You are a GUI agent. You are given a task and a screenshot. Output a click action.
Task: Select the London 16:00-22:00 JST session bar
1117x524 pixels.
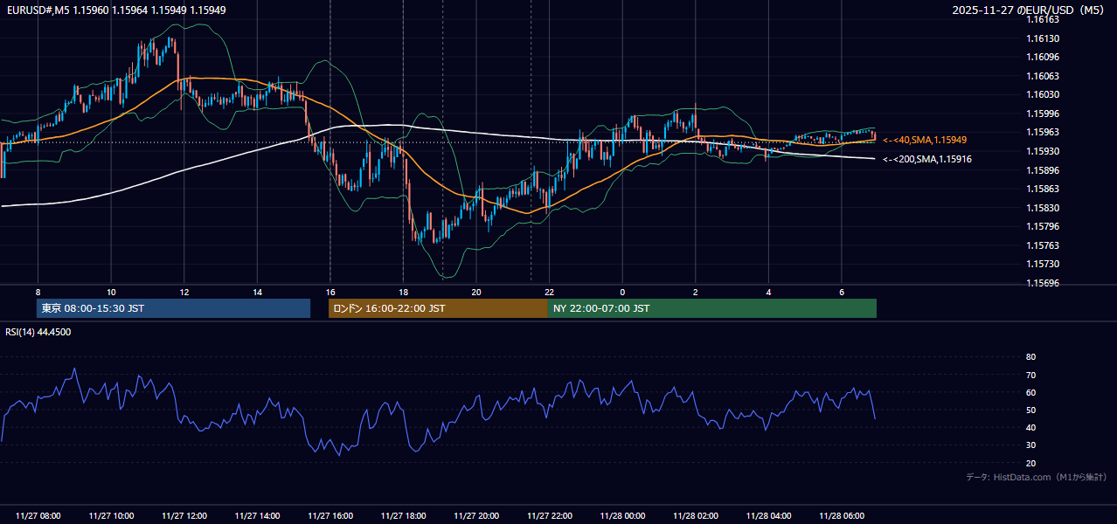[x=438, y=308]
